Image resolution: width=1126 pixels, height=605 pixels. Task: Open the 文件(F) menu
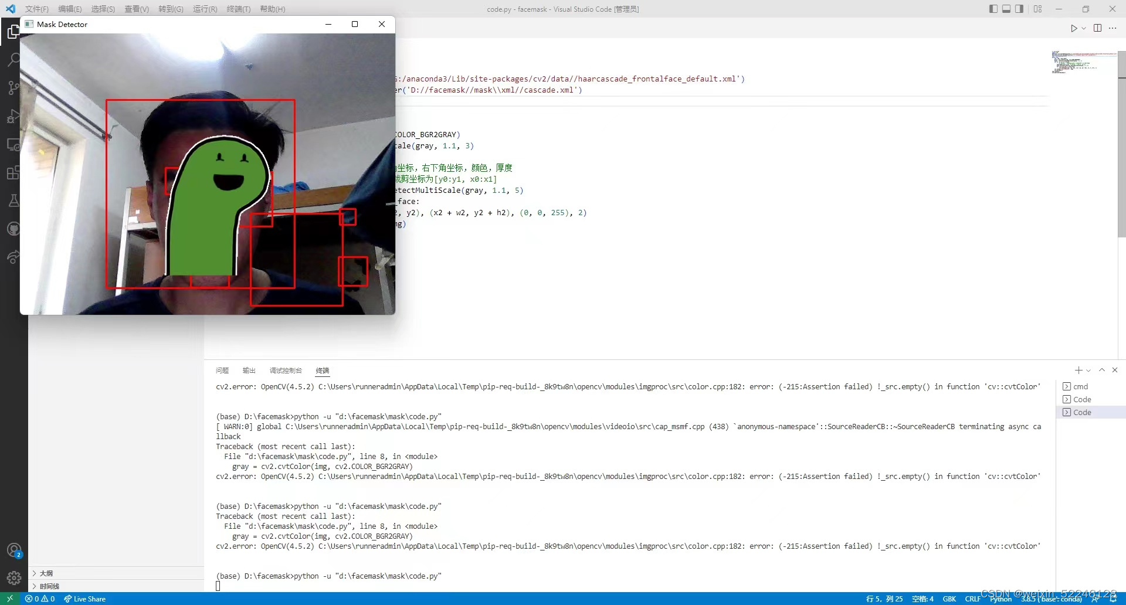(x=37, y=9)
